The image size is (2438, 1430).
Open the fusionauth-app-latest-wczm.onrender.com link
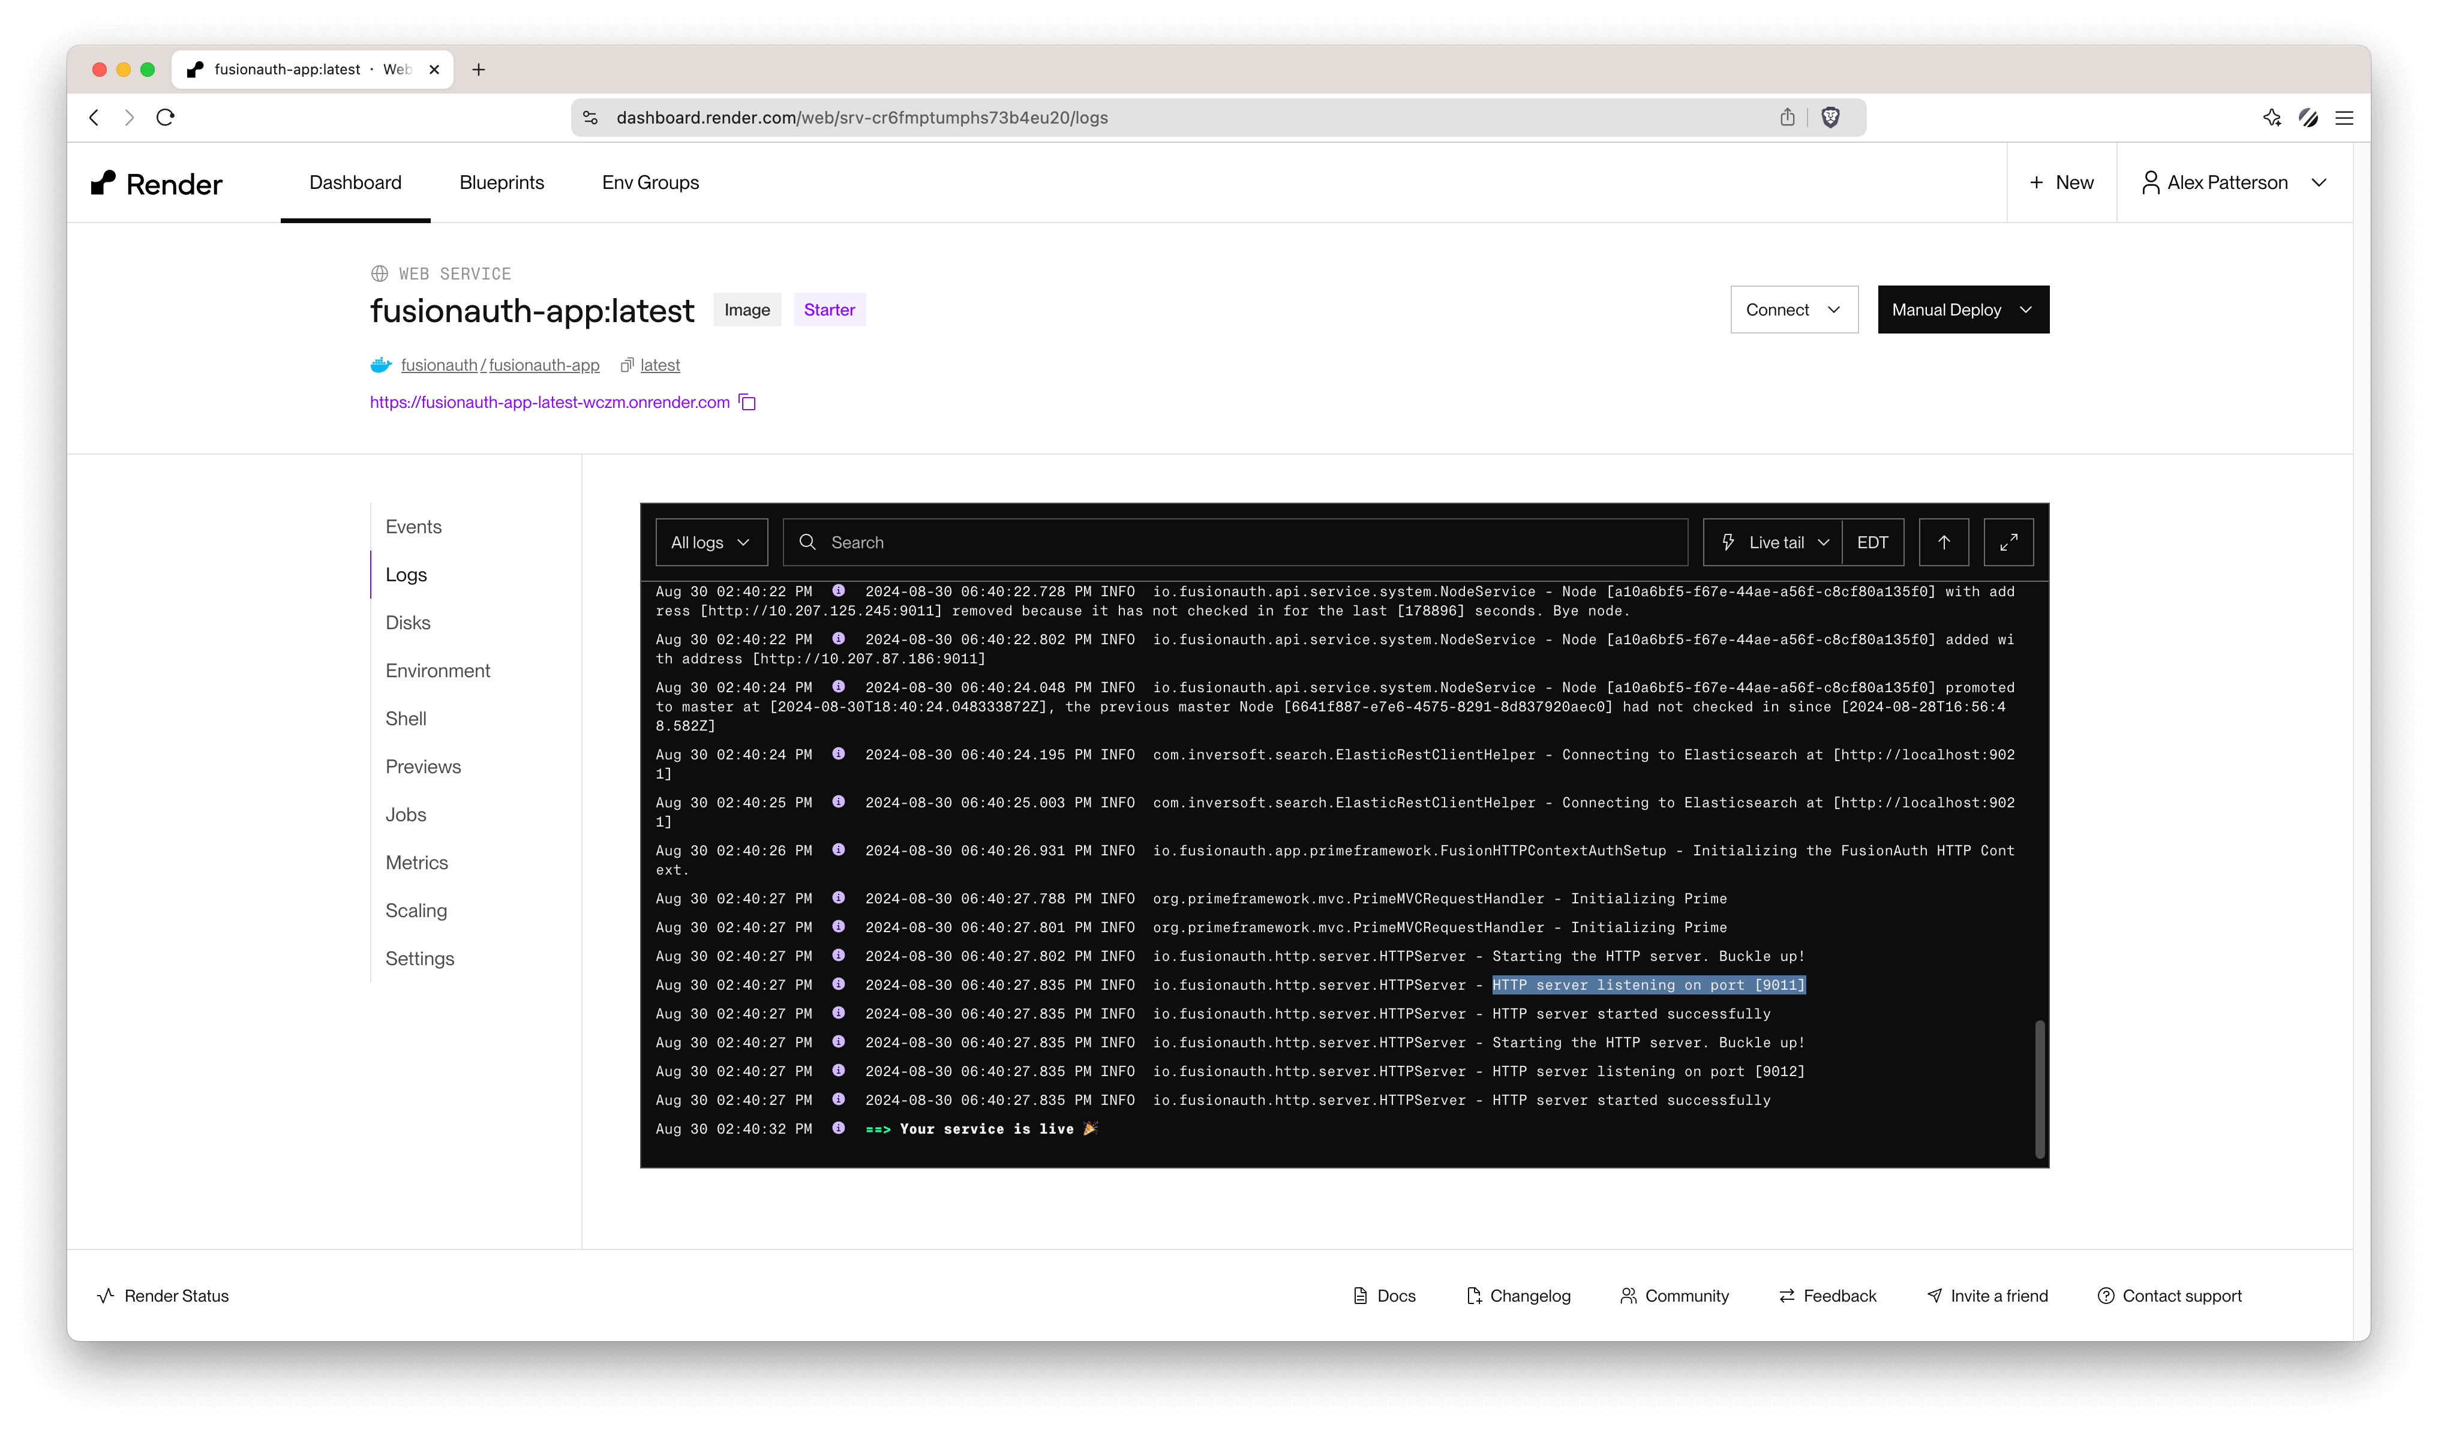pos(550,401)
